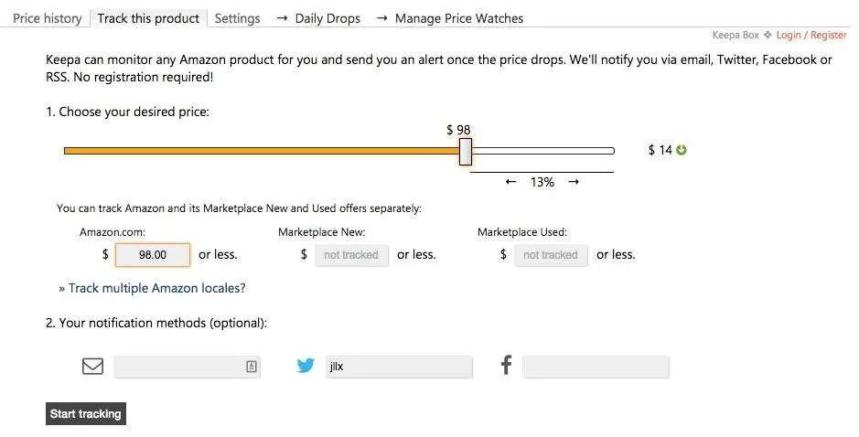
Task: Click the desired price slider handle
Action: (x=465, y=152)
